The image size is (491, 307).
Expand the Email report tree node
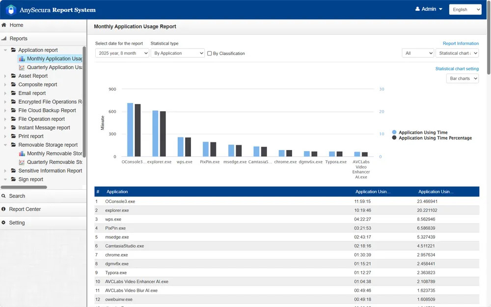(x=5, y=93)
